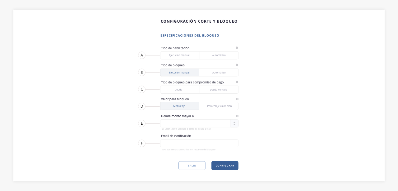Increase the Deuda monto value with up arrow

(234, 122)
